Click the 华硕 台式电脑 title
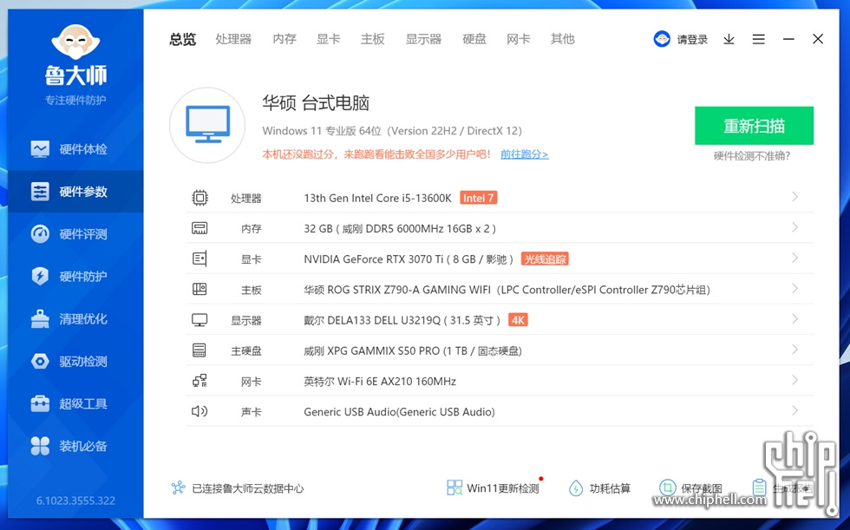Screen dimensions: 850x530 click(316, 103)
